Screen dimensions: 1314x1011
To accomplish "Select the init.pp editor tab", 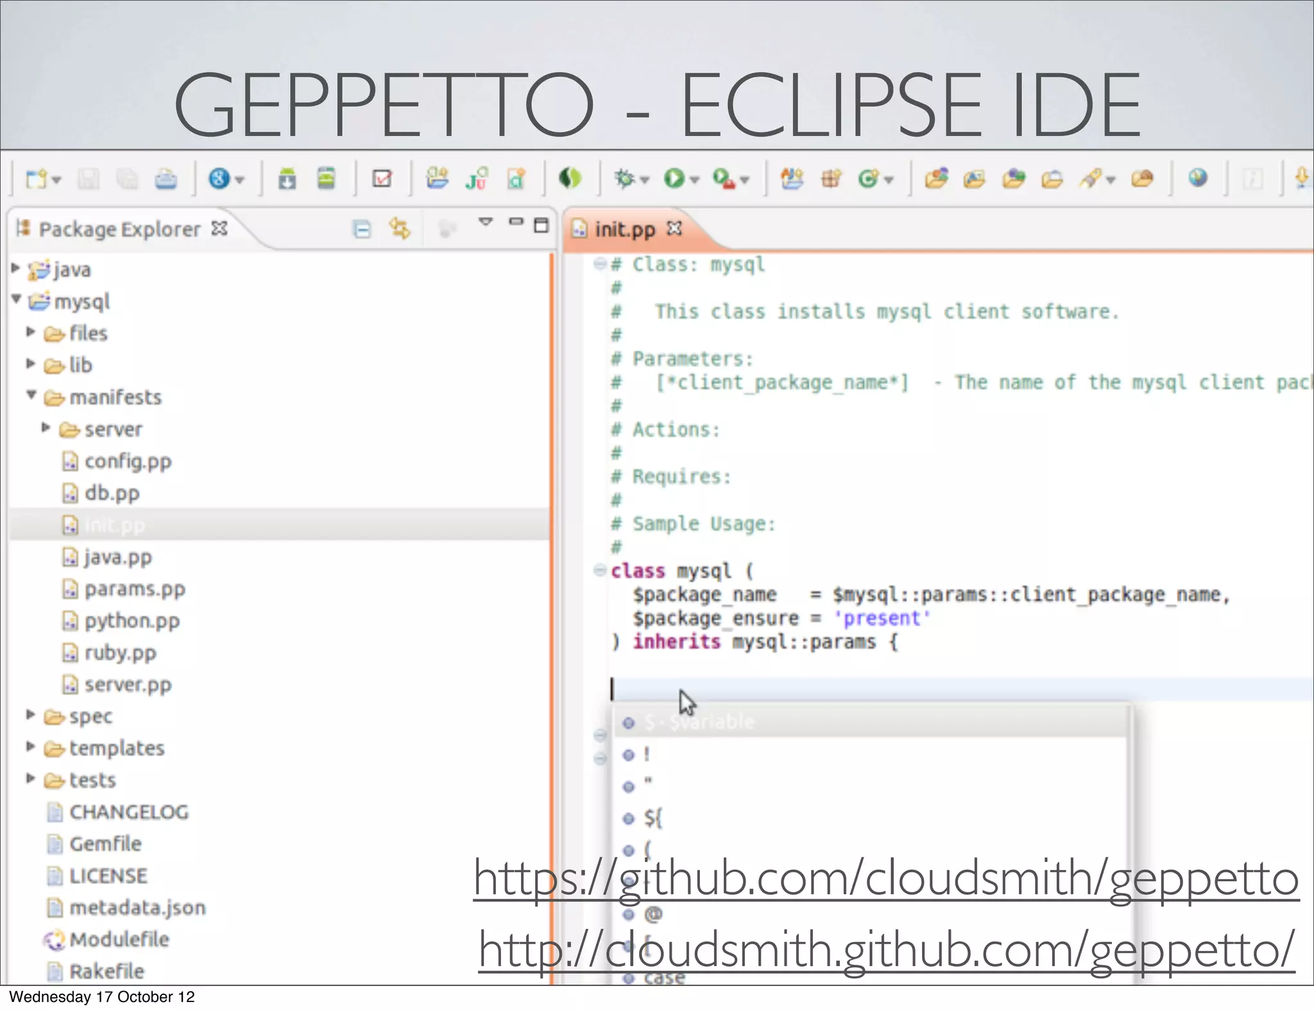I will [x=625, y=229].
